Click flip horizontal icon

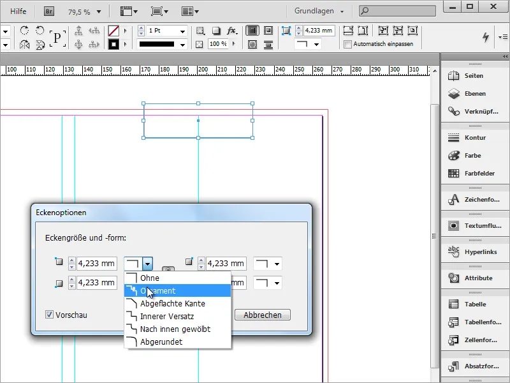click(24, 44)
